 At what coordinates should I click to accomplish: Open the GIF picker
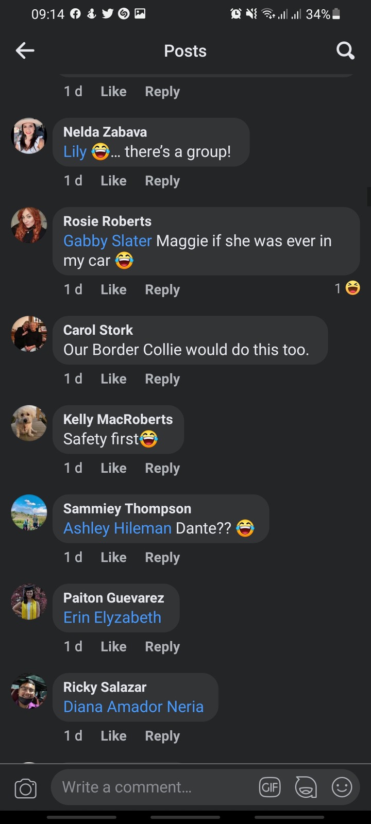click(269, 787)
